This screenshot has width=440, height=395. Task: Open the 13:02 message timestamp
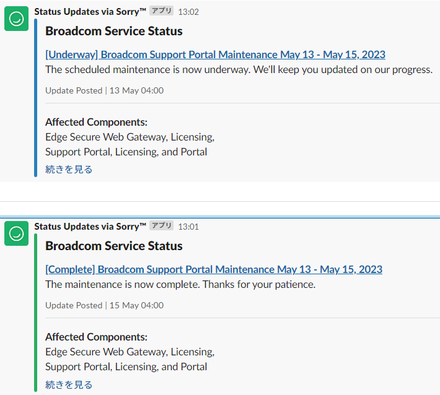click(188, 12)
